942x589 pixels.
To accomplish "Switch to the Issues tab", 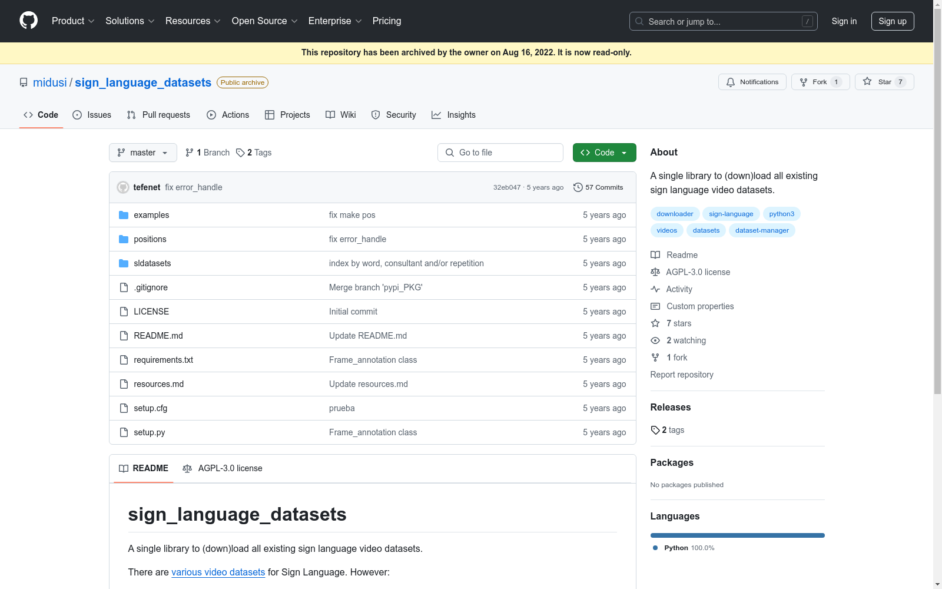I will click(x=92, y=115).
